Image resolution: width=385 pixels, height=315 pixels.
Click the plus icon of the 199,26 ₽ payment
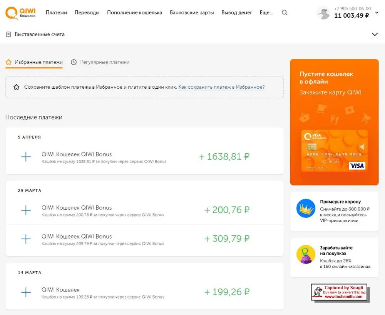(26, 292)
